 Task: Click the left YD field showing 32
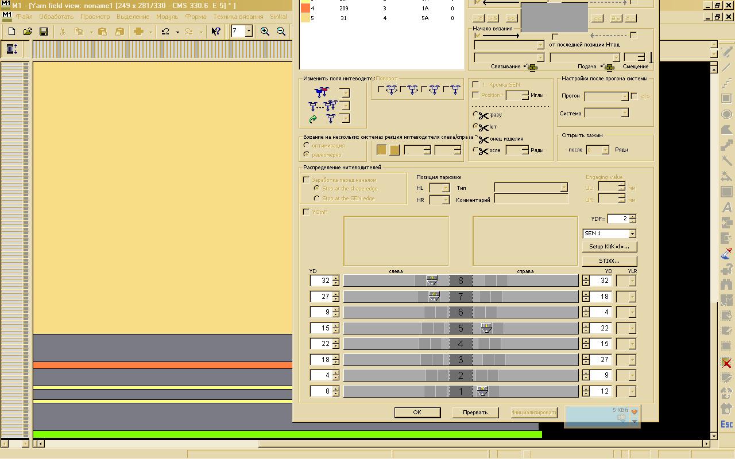tap(321, 281)
